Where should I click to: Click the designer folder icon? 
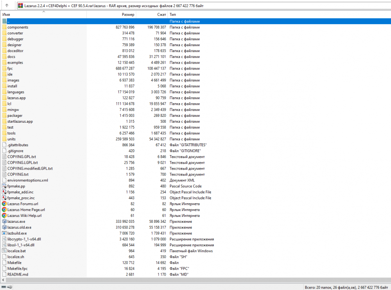4,45
